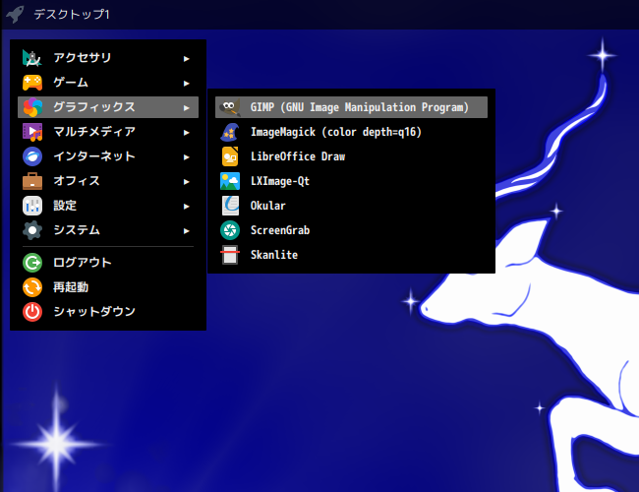Viewport: 639px width, 492px height.
Task: Select the グラフィックス menu category
Action: tap(108, 107)
